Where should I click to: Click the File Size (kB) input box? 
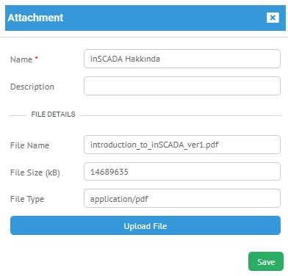coord(182,172)
